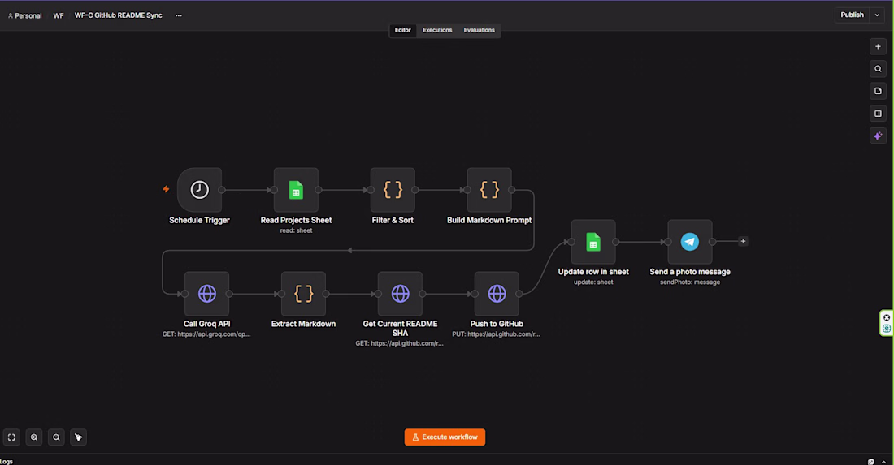
Task: Click the WF-C GitHub README Sync title
Action: pos(118,15)
